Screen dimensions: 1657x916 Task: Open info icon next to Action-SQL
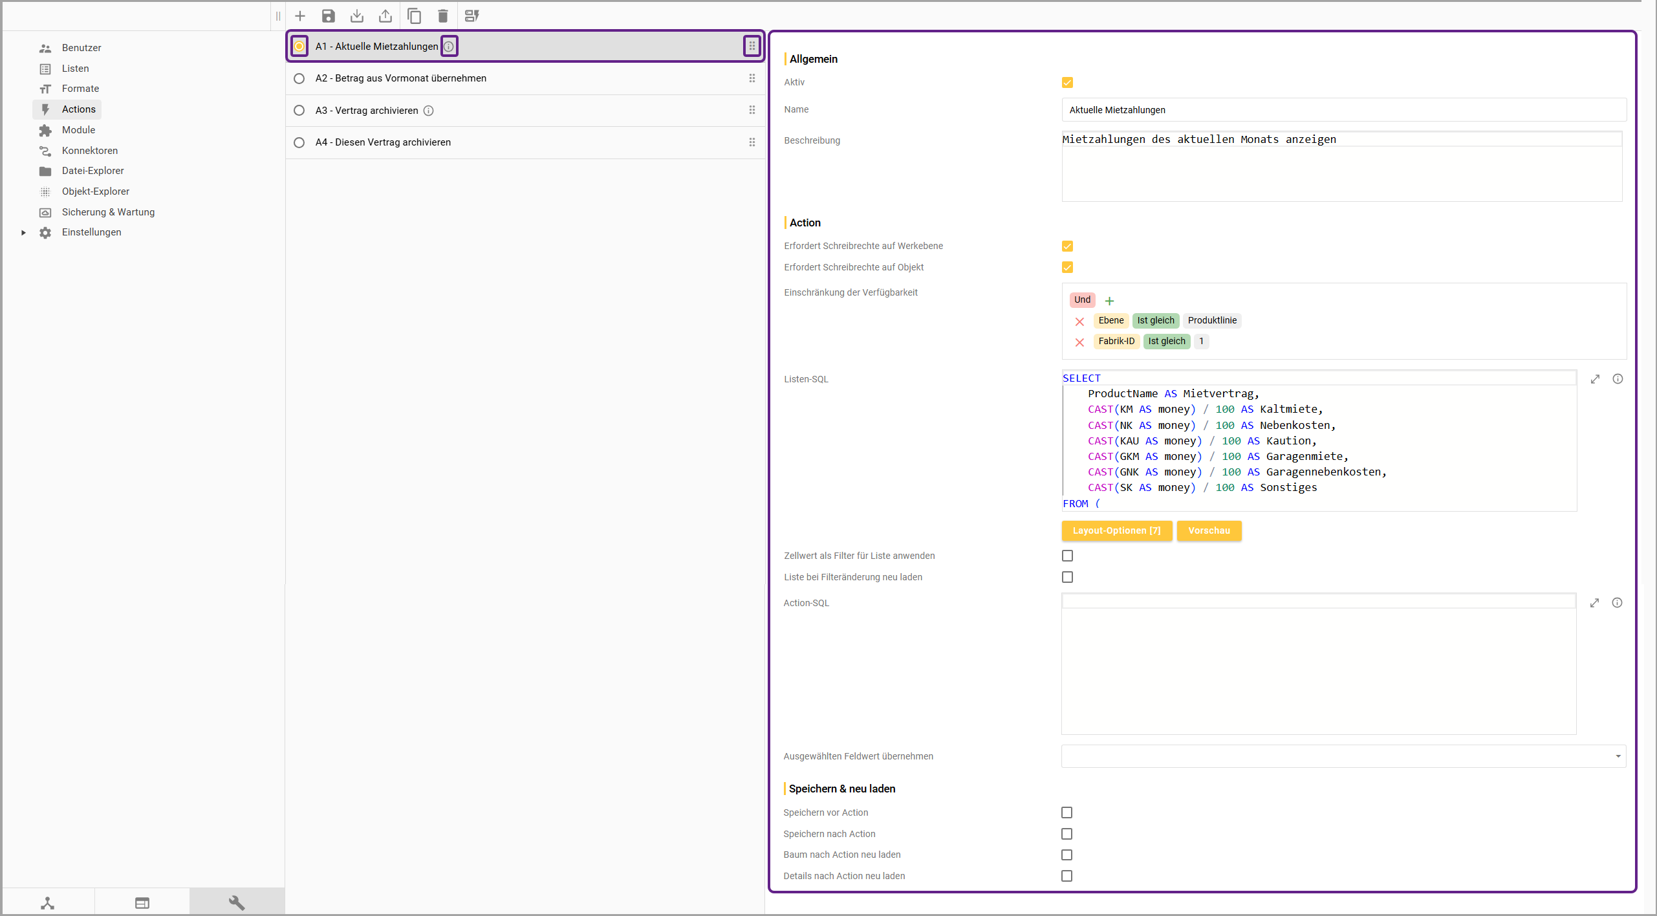click(1617, 603)
